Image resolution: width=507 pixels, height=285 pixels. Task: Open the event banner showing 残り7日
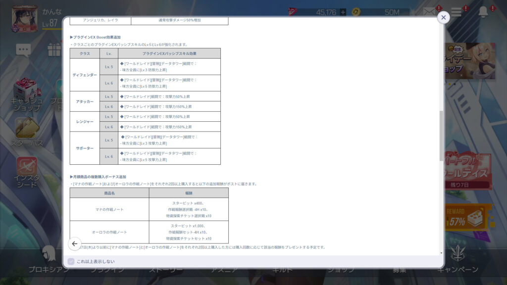click(469, 171)
